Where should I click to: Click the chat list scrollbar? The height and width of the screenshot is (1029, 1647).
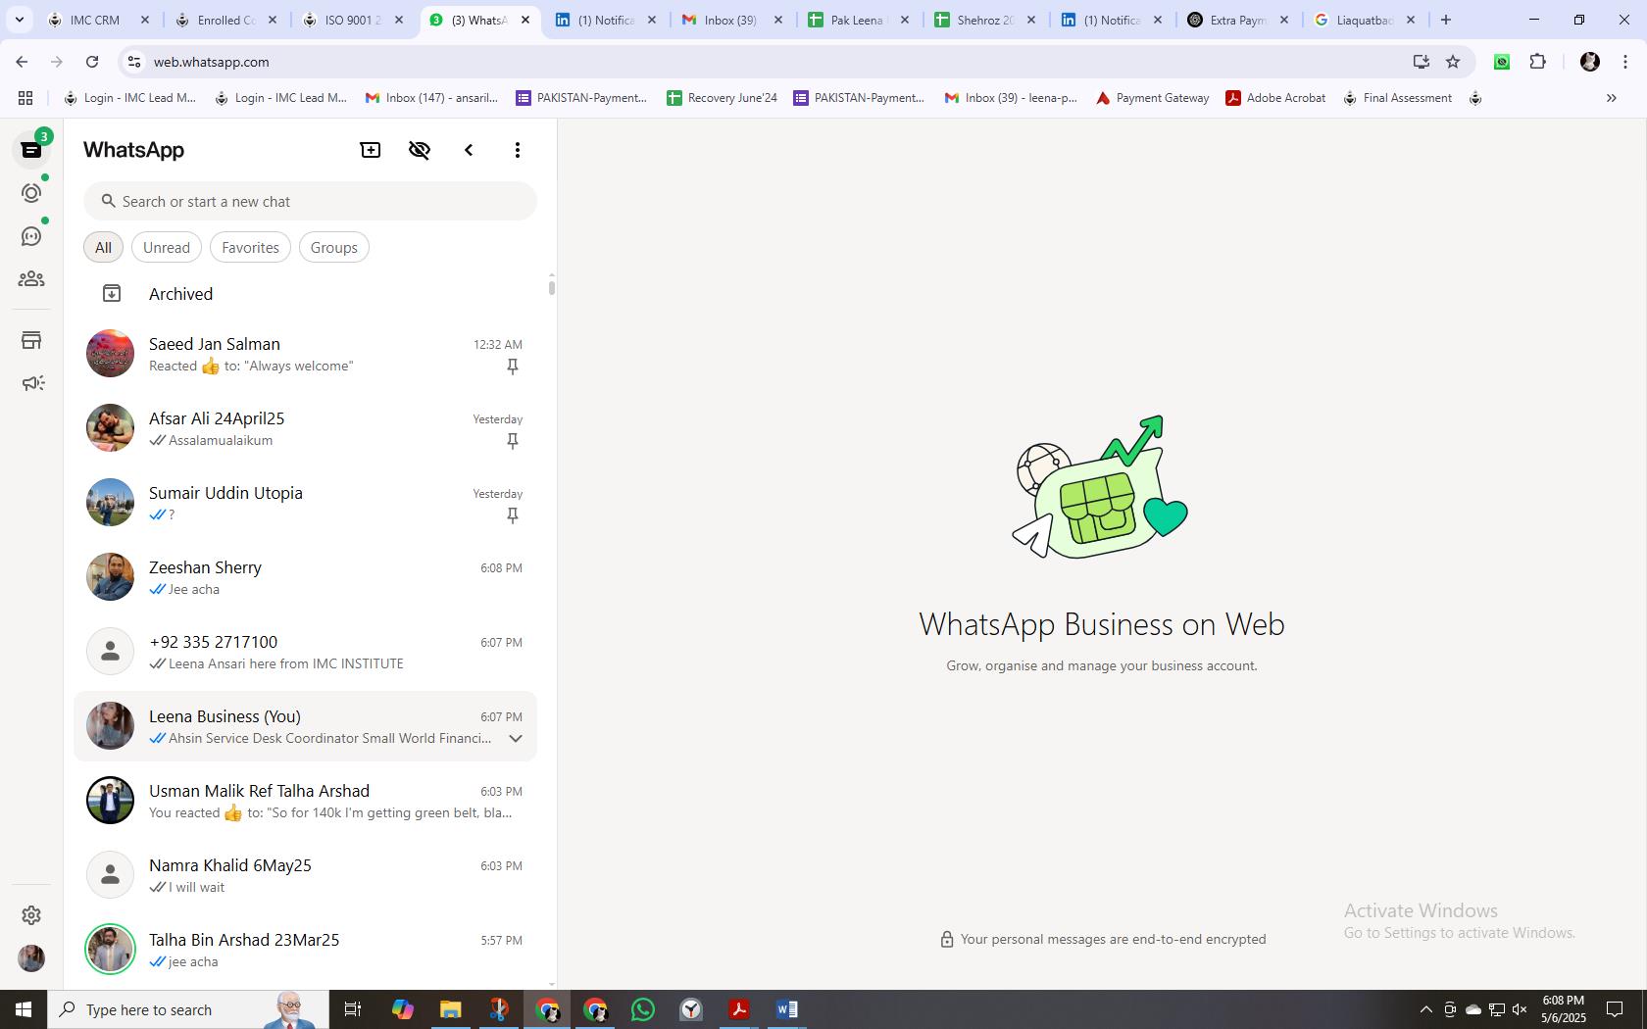coord(552,287)
